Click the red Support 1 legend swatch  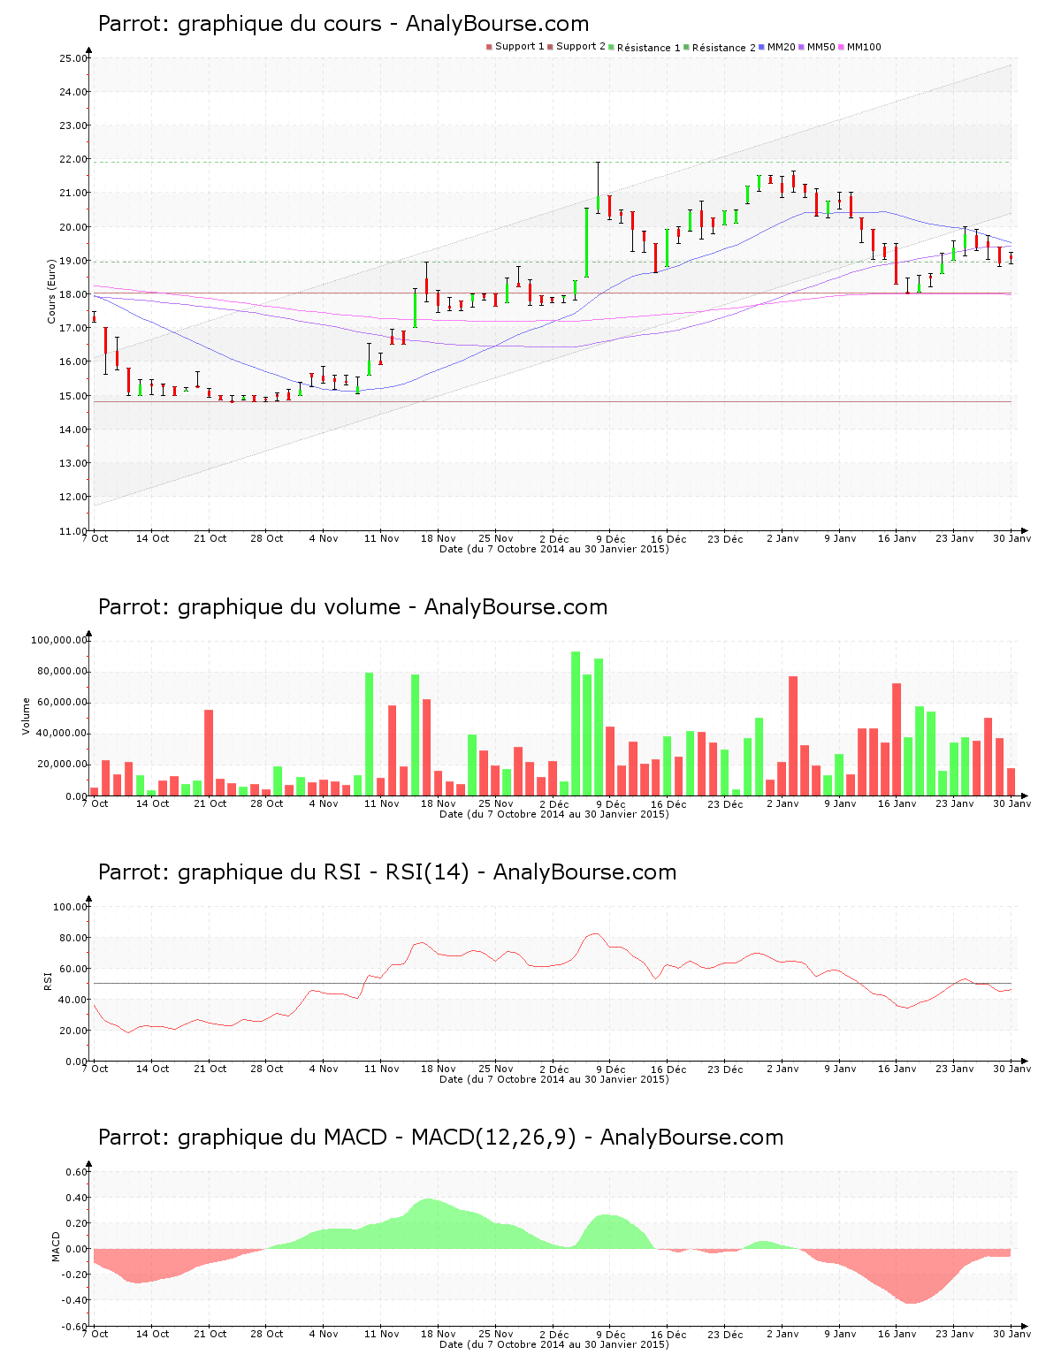pos(489,47)
